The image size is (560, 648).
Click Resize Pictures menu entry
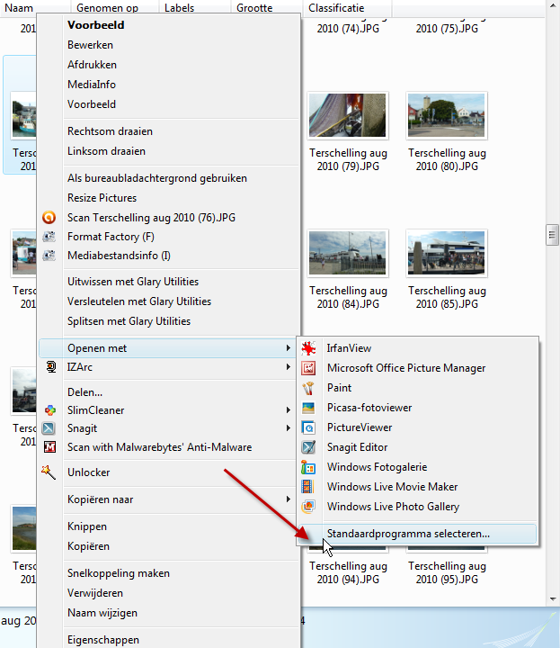click(102, 198)
